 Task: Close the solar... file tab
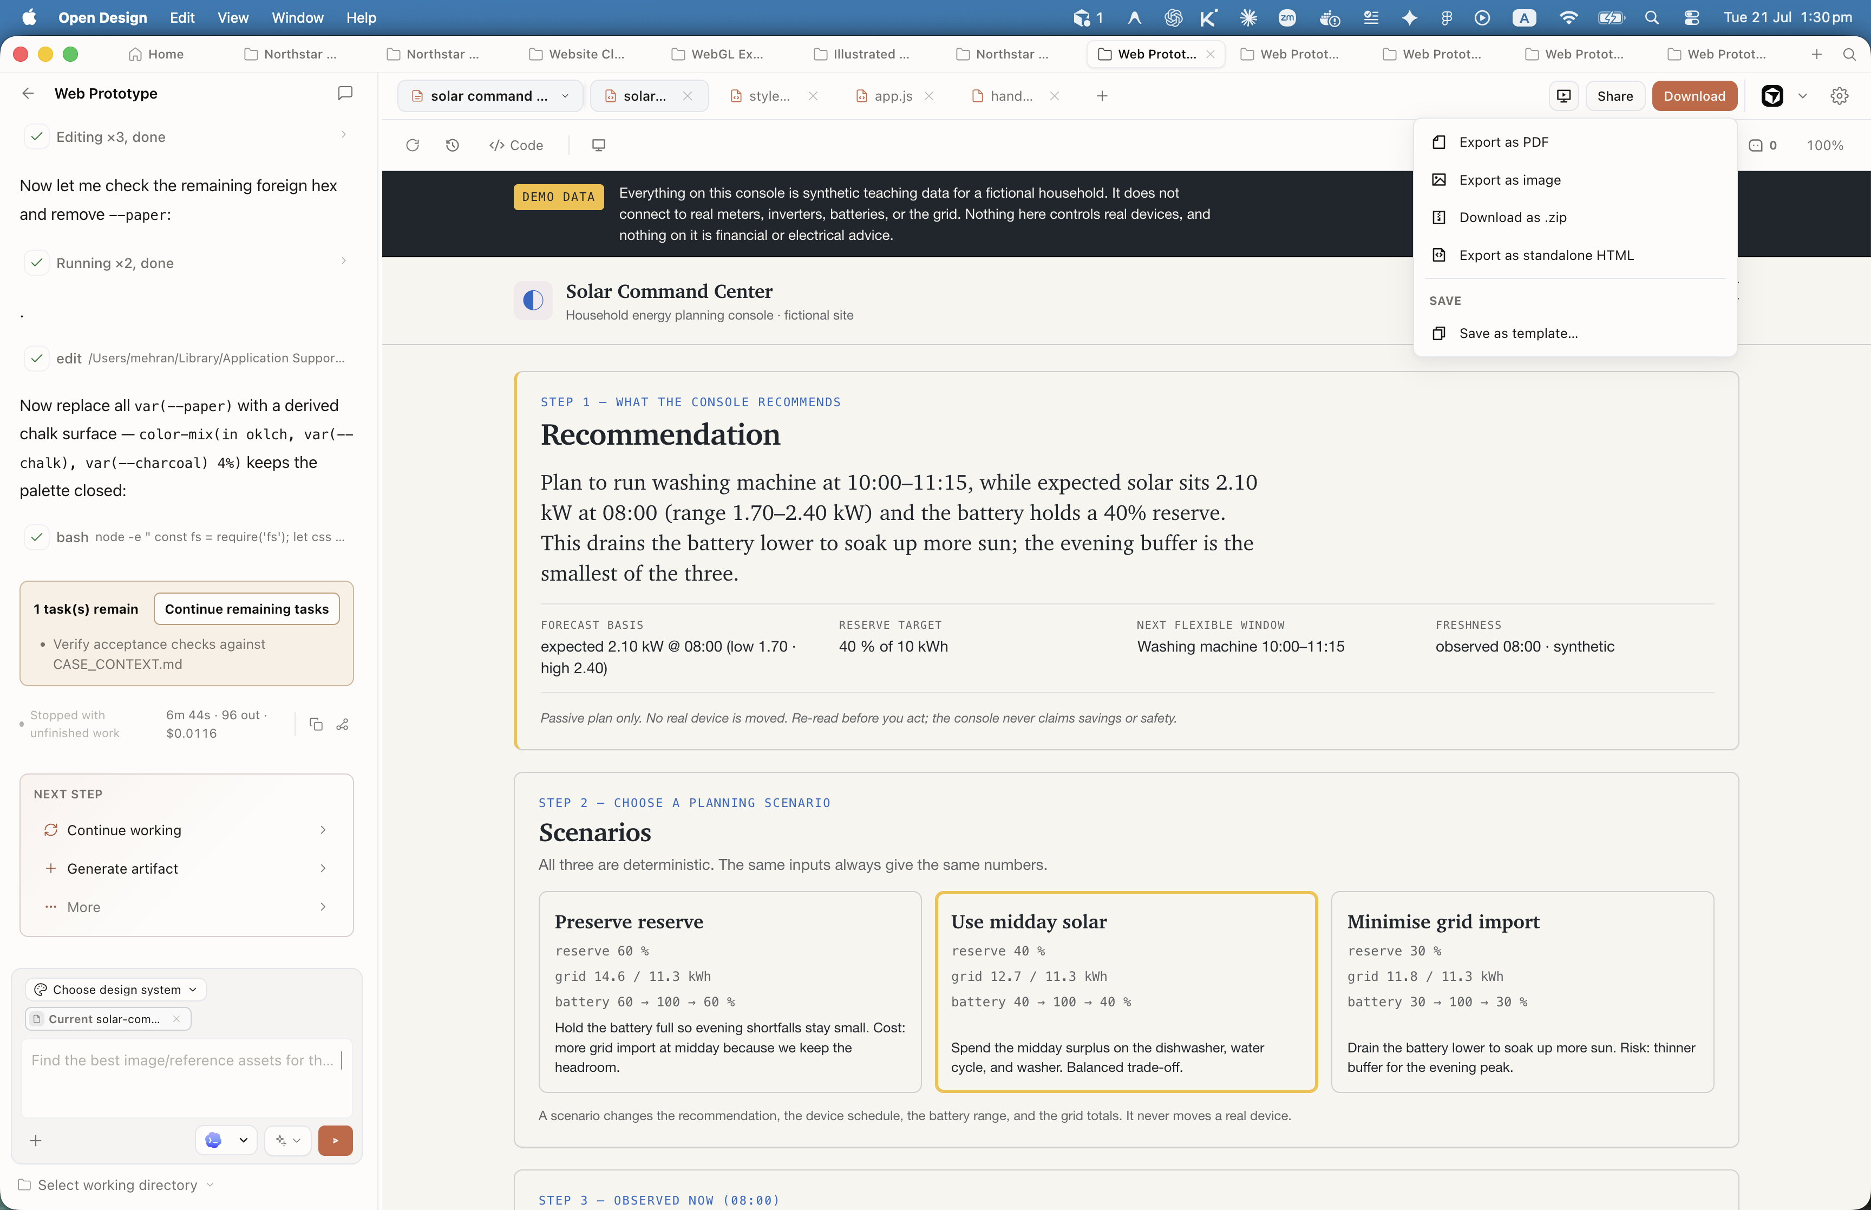click(x=687, y=96)
